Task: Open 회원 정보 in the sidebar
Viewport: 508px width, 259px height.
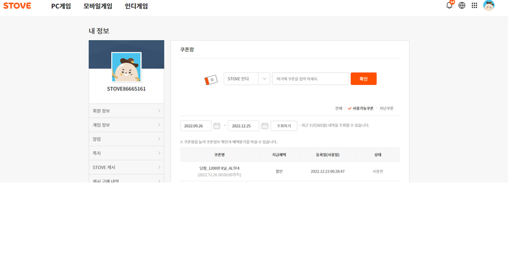Action: tap(126, 111)
